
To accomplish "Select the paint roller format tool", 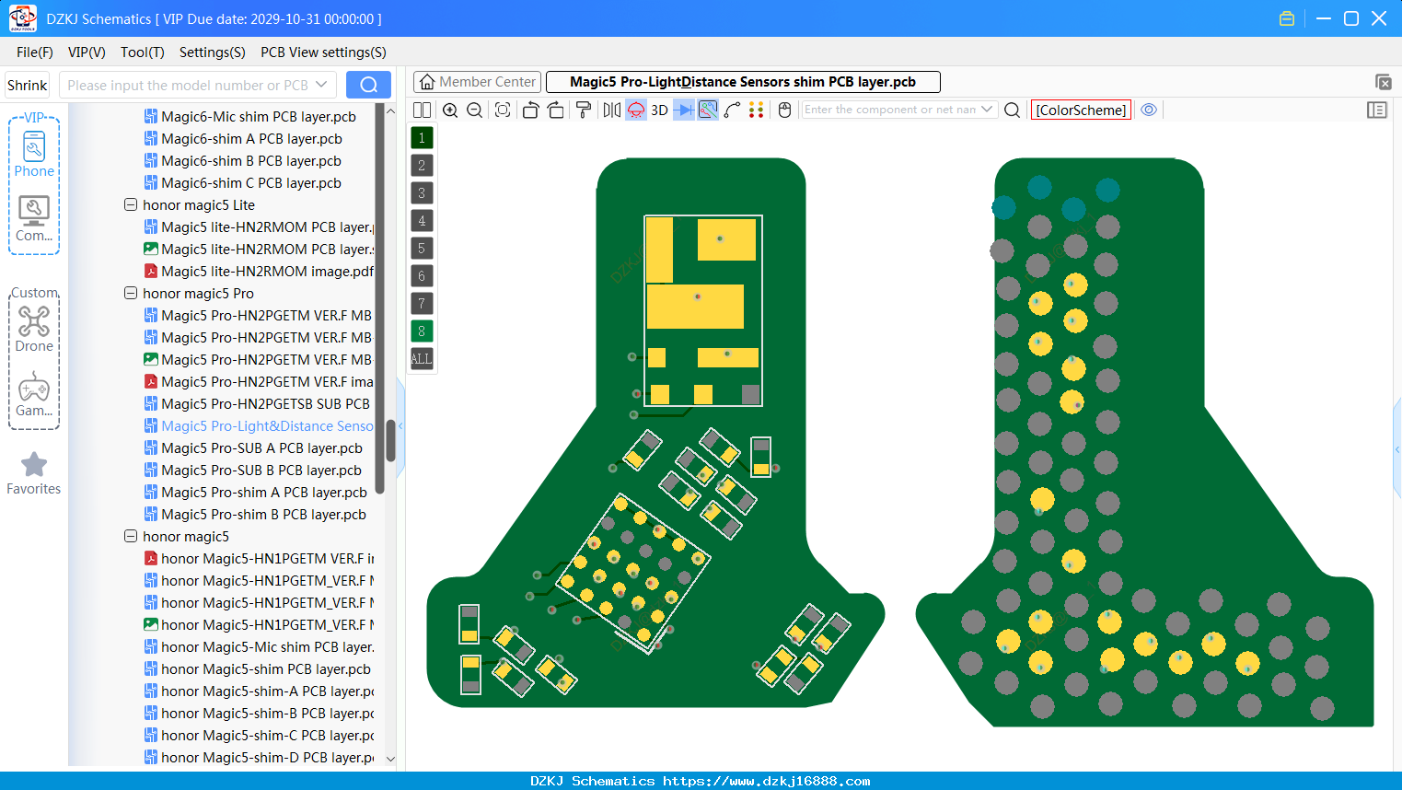I will tap(584, 110).
